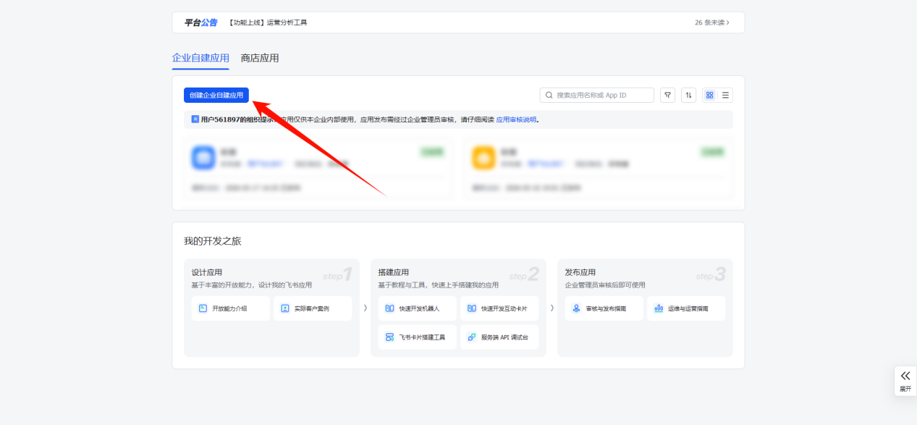Open 运维与运营指南 operations guide
The height and width of the screenshot is (425, 917).
[x=685, y=308]
